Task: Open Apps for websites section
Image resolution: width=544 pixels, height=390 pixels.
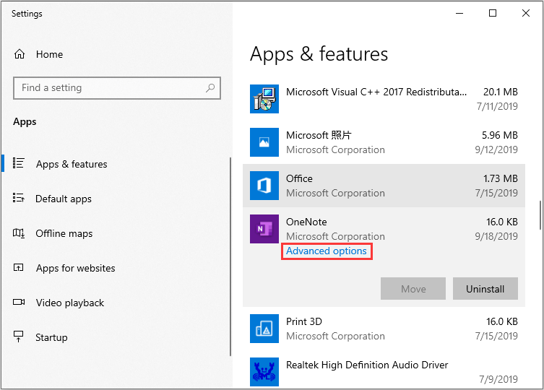Action: (76, 268)
